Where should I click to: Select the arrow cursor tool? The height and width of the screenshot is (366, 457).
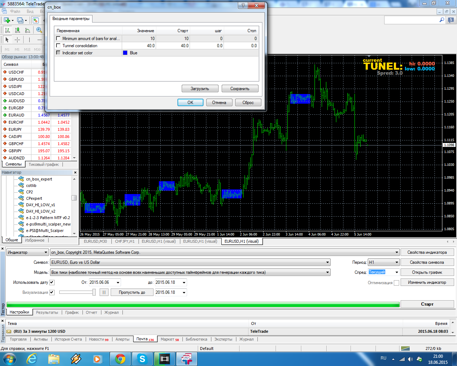click(7, 40)
